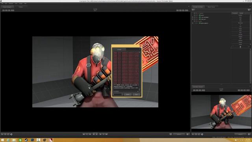Go to the last frame in the transport bar
Viewport: 252px width, 142px height.
coord(107,134)
